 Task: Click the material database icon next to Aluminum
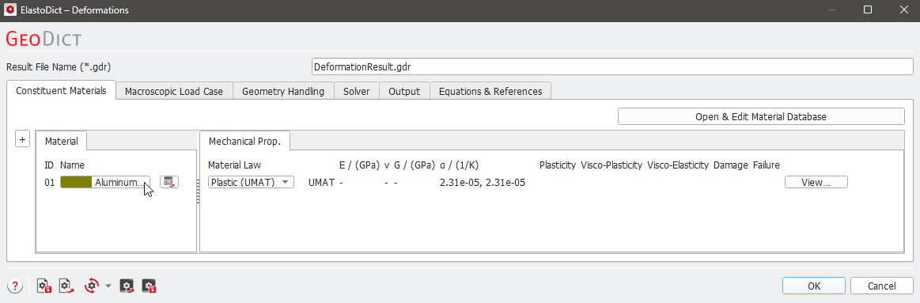coord(169,182)
